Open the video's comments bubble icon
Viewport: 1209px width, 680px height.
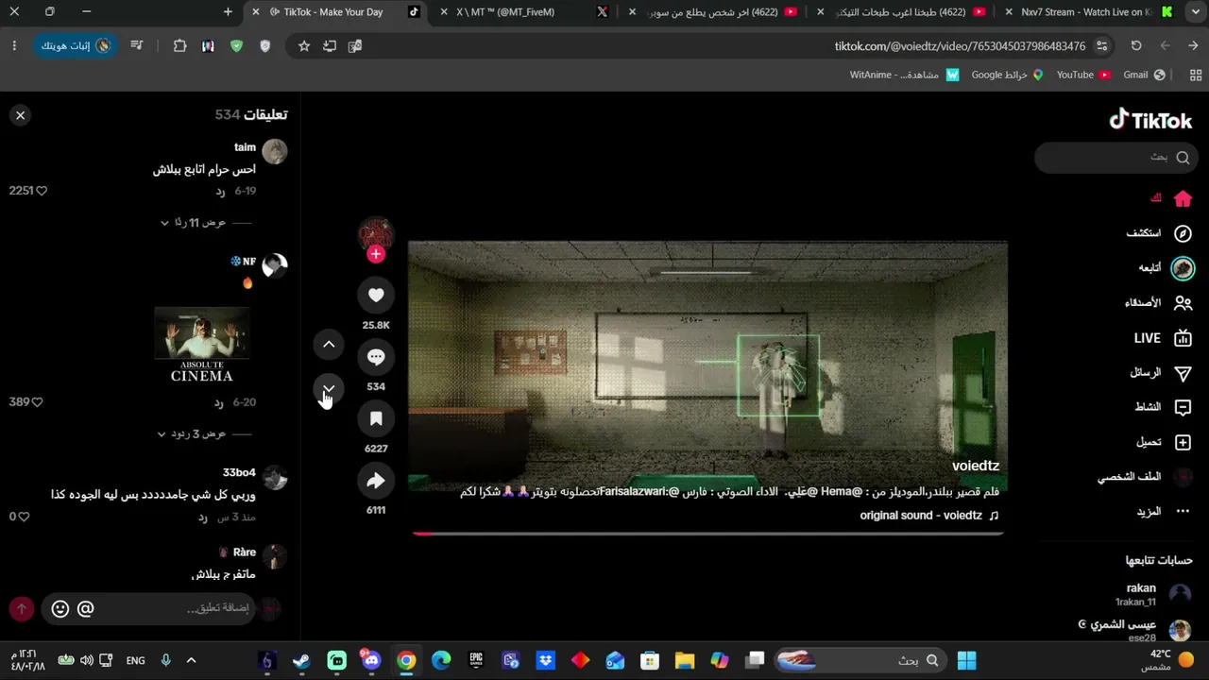pyautogui.click(x=376, y=357)
